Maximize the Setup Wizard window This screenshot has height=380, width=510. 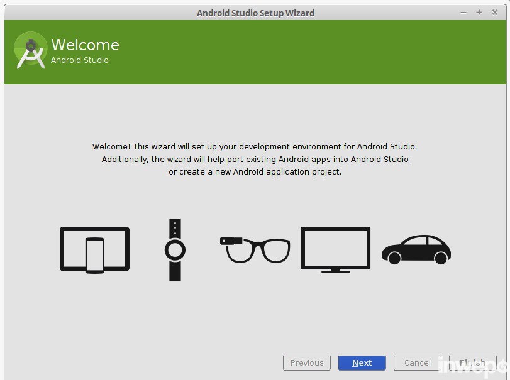(479, 13)
